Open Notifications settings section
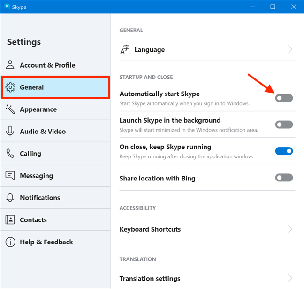This screenshot has height=289, width=304. pos(55,197)
